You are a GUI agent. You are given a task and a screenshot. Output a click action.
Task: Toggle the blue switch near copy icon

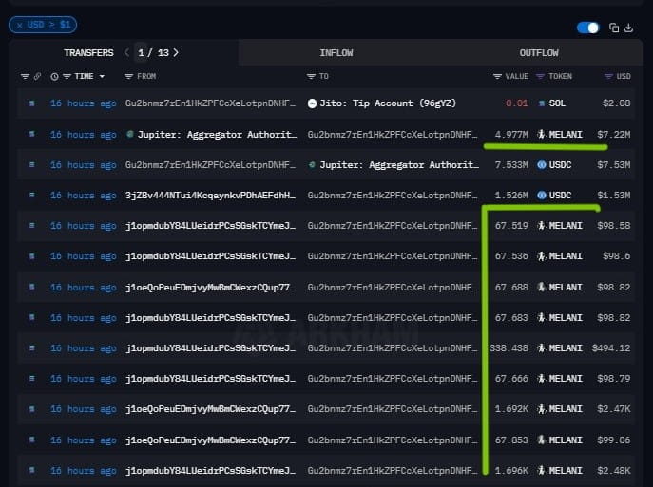[587, 28]
